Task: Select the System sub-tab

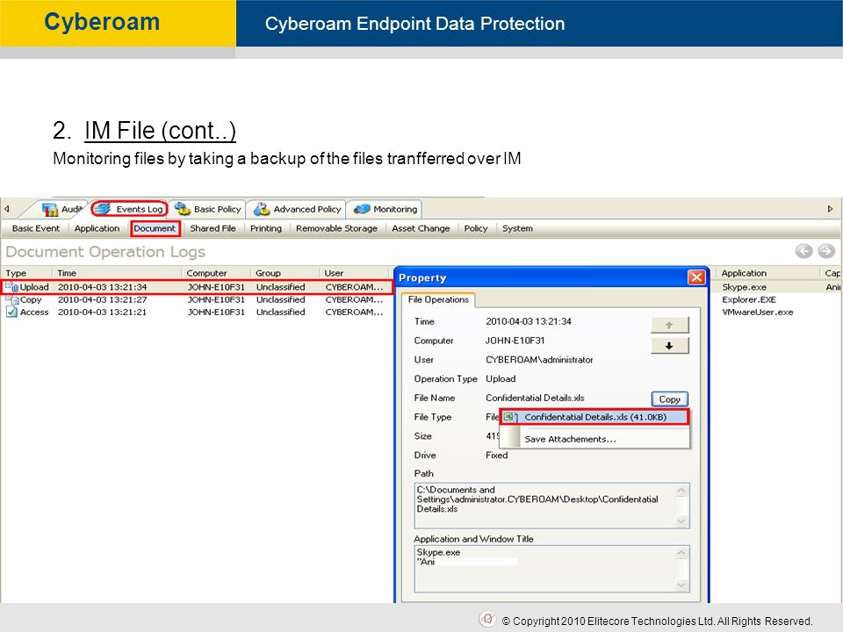Action: [x=517, y=228]
